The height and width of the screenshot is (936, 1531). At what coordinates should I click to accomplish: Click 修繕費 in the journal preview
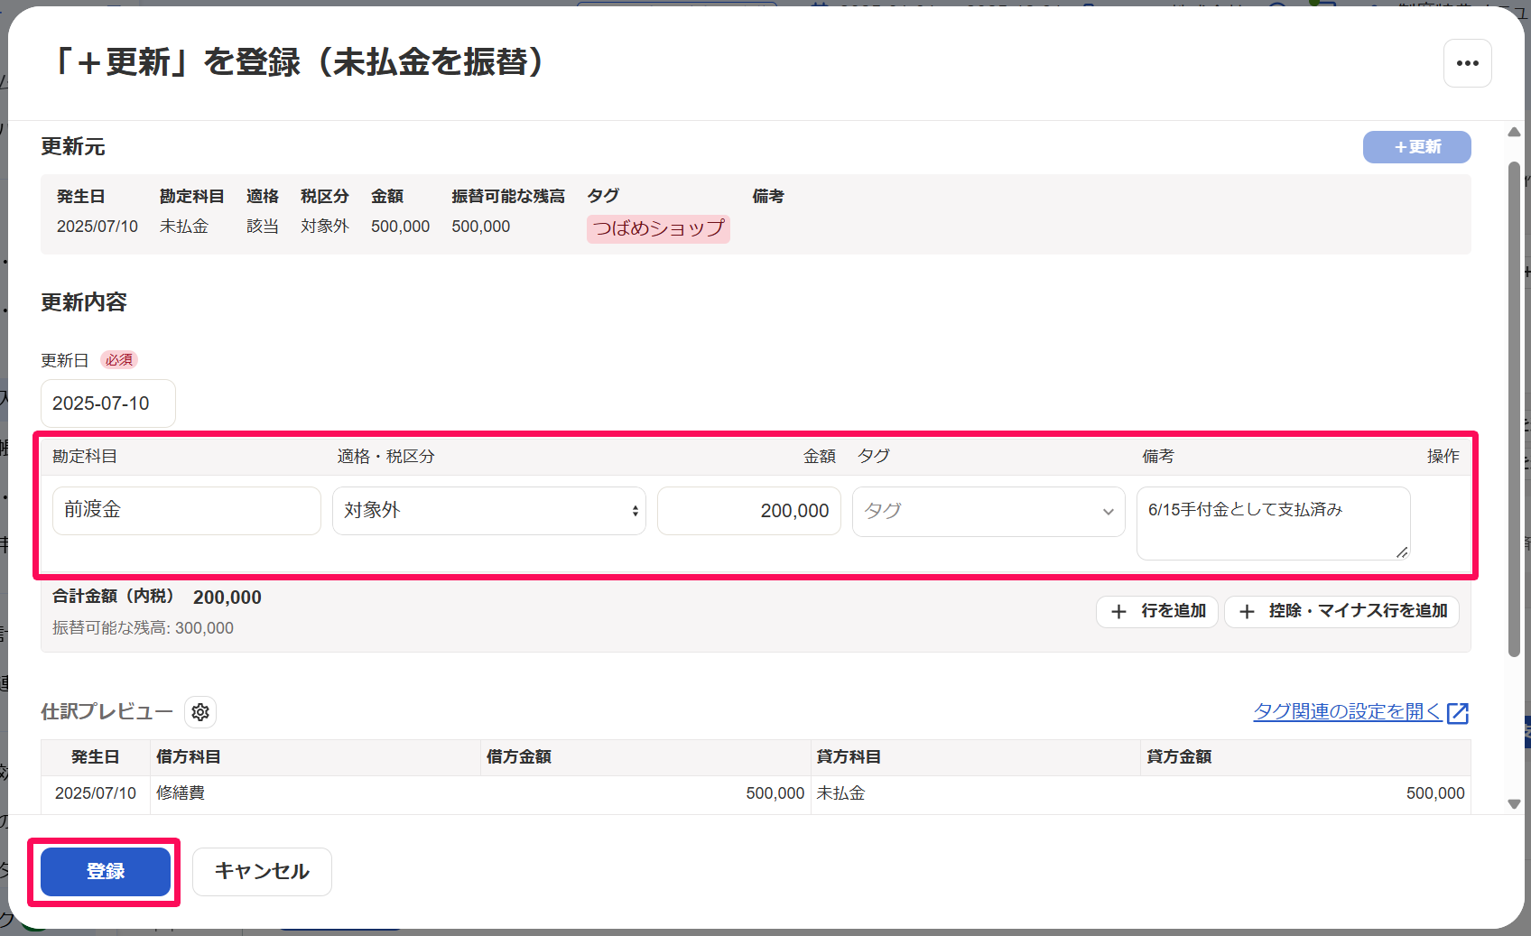[x=181, y=792]
